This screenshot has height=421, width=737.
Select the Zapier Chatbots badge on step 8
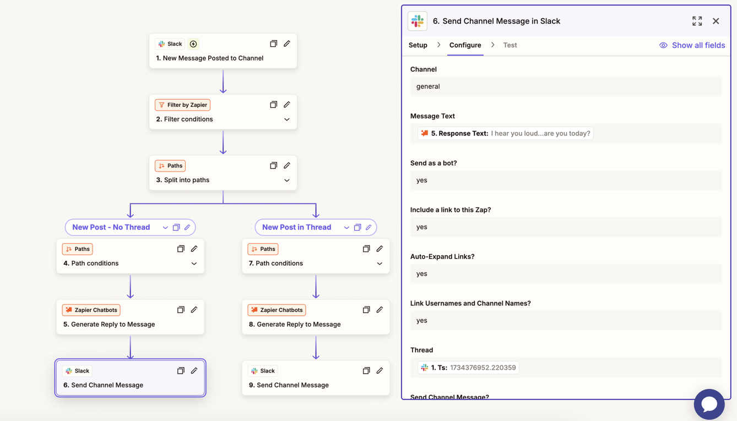pos(277,310)
